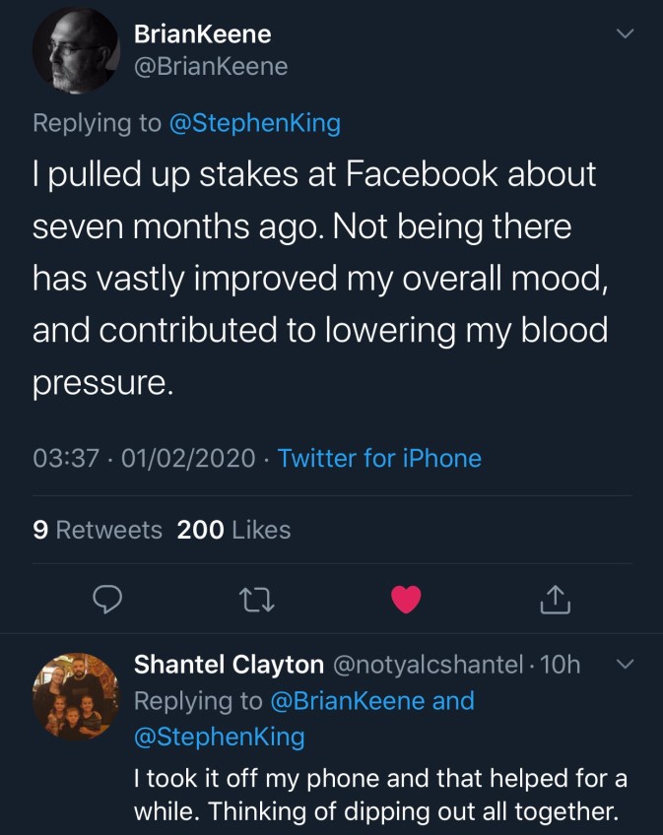Open Shantel Clayton's name in reply

229,666
